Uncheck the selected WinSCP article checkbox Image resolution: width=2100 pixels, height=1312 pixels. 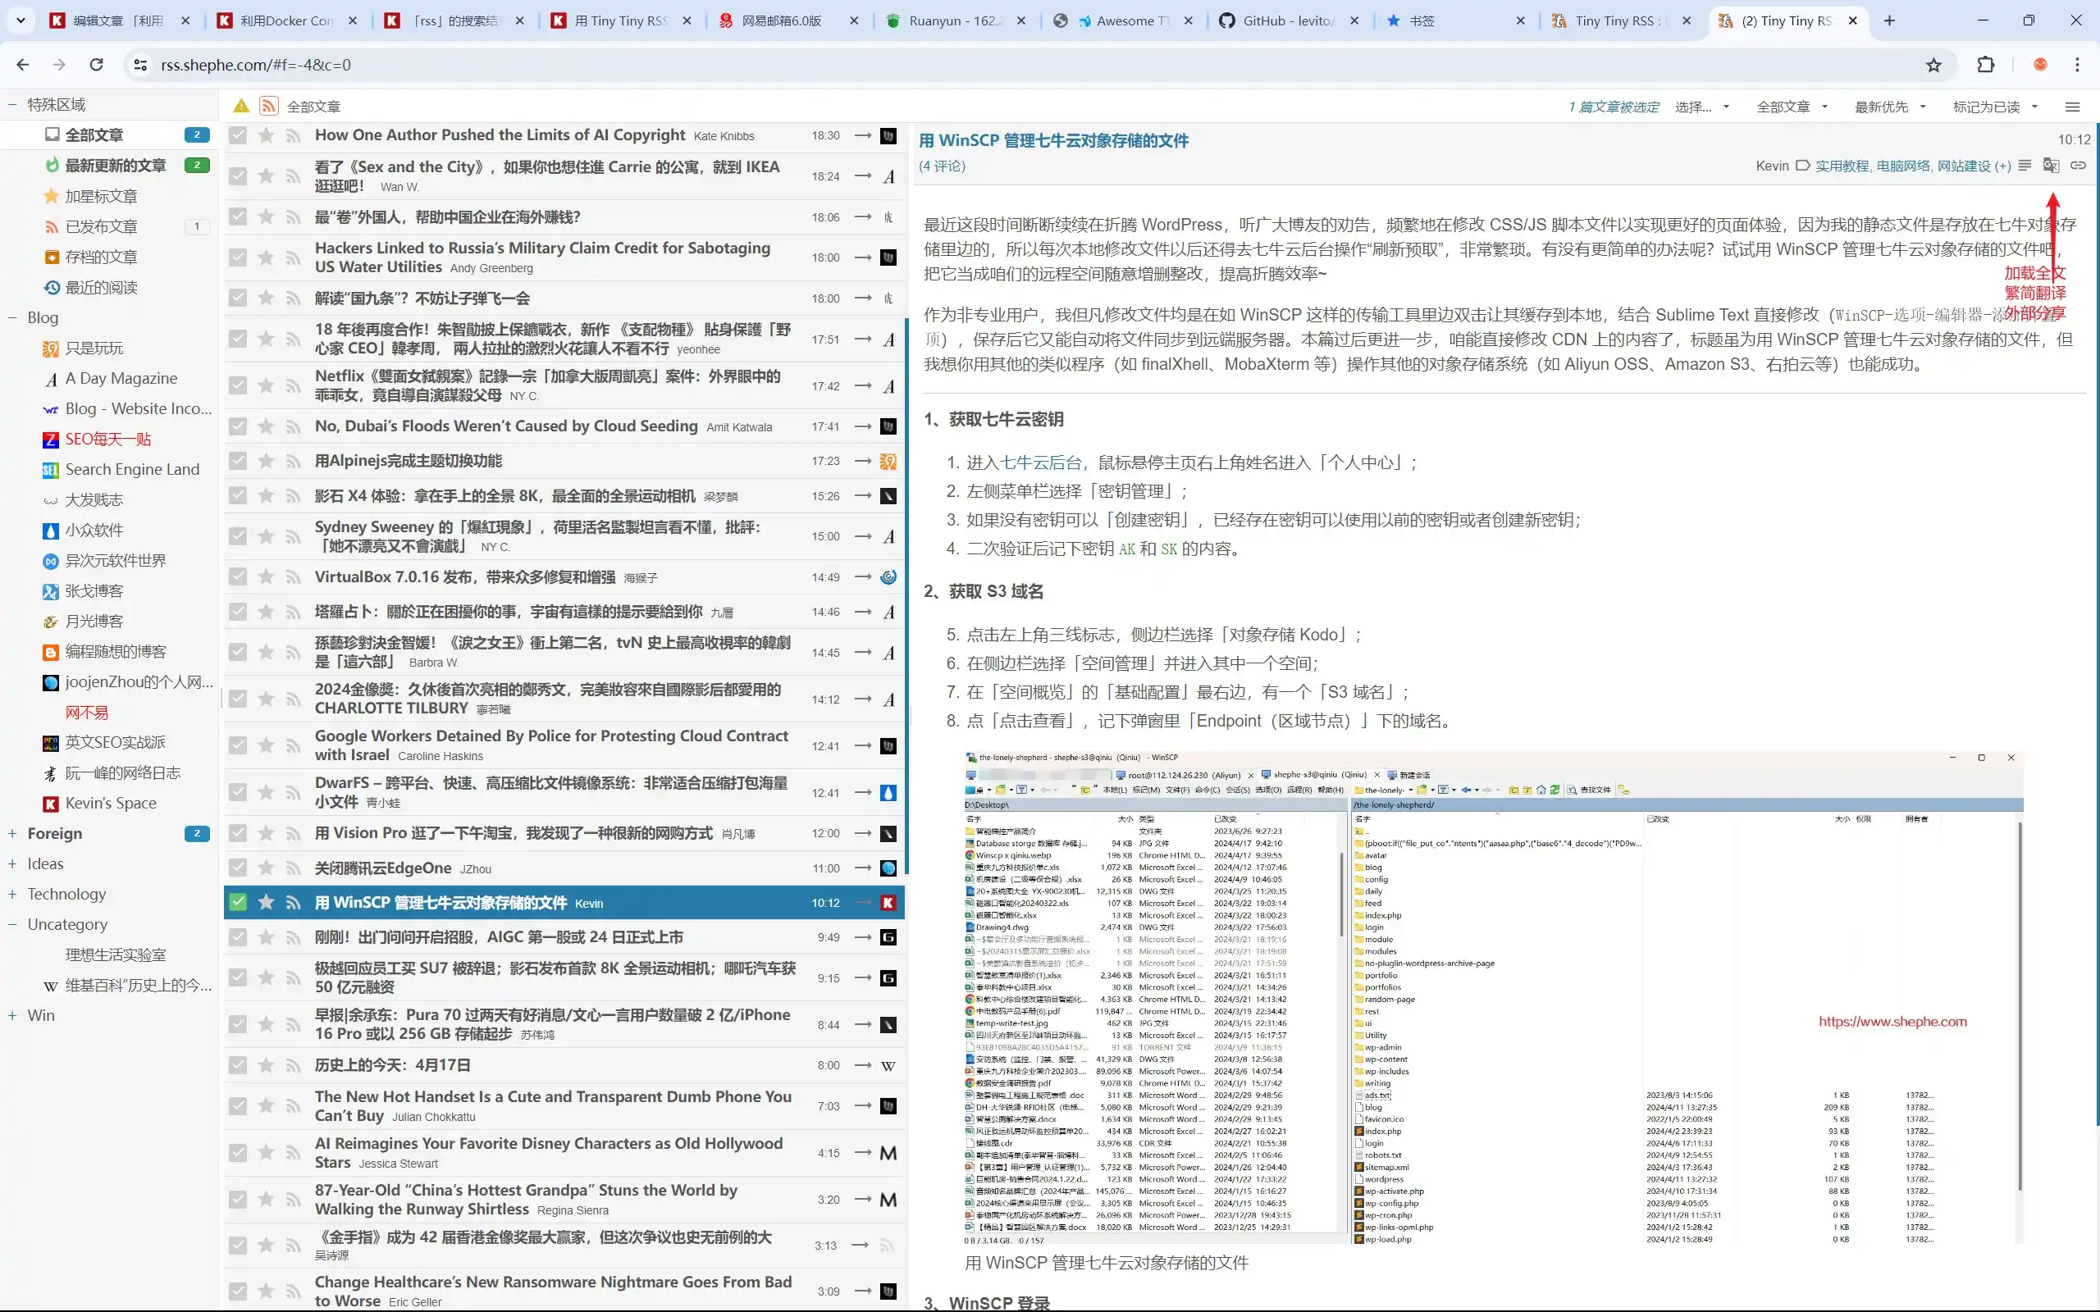click(238, 903)
